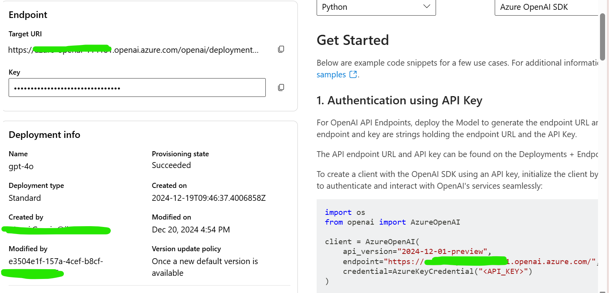This screenshot has width=609, height=293.
Task: Click the client = AzureOpenAI( code line
Action: pyautogui.click(x=372, y=242)
